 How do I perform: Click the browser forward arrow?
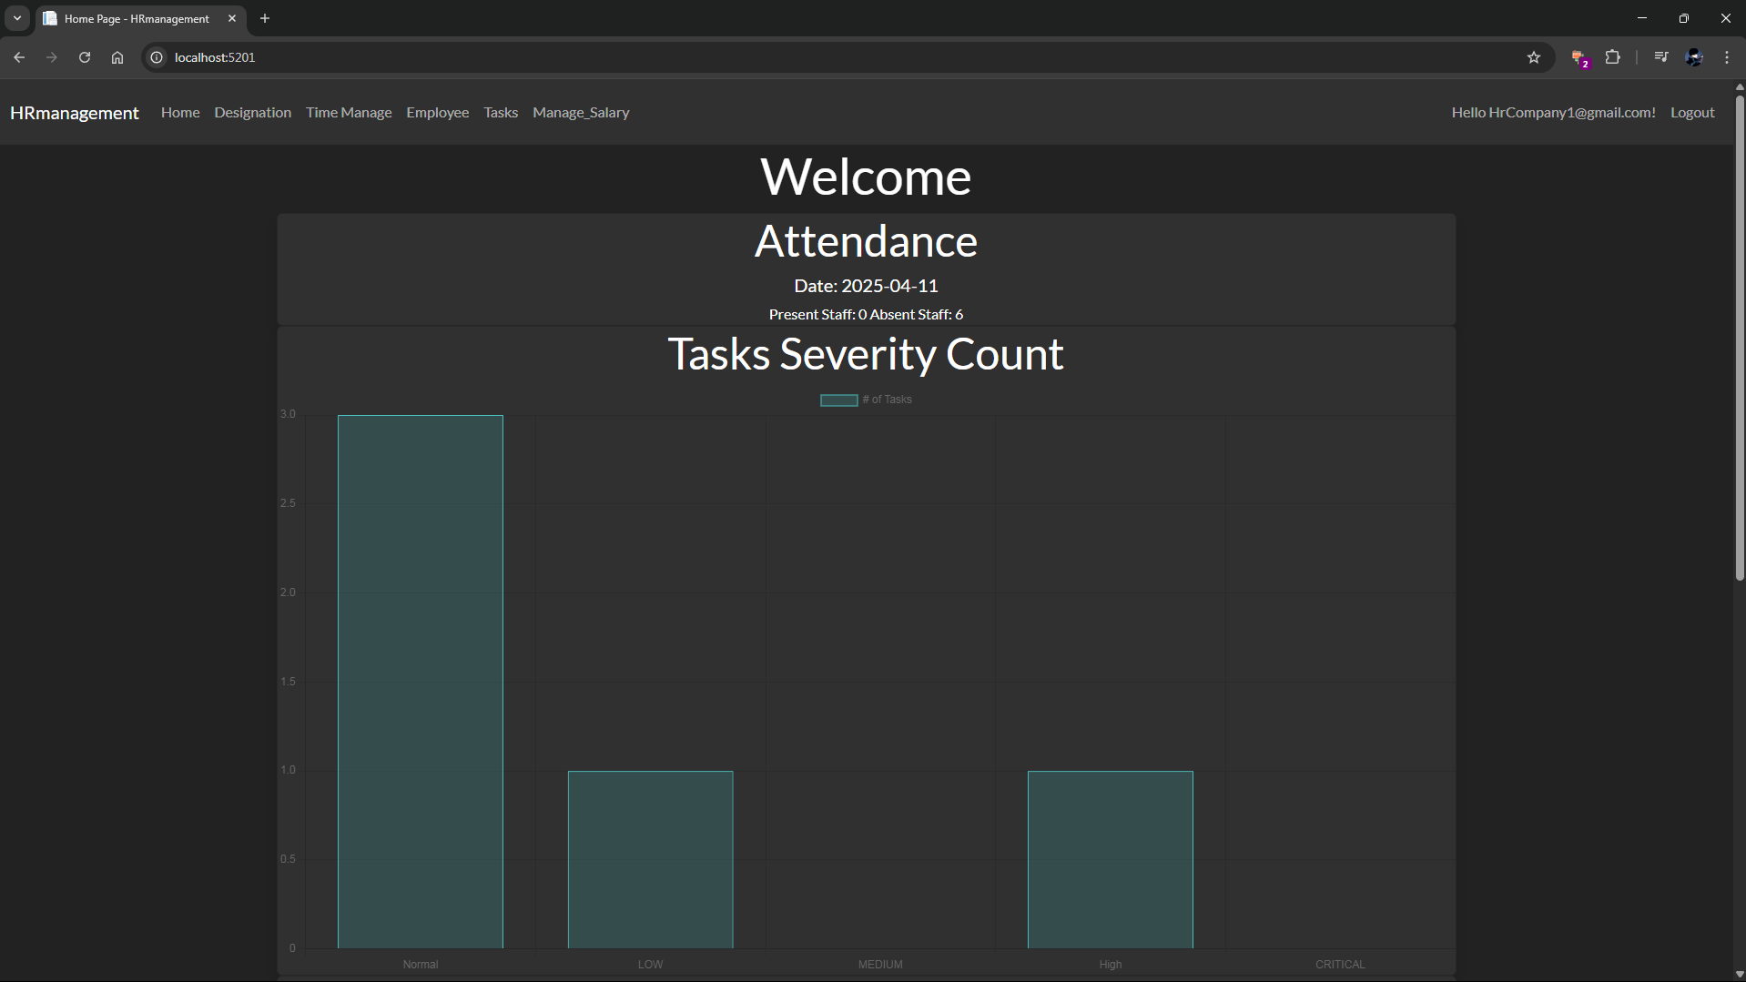pos(52,57)
